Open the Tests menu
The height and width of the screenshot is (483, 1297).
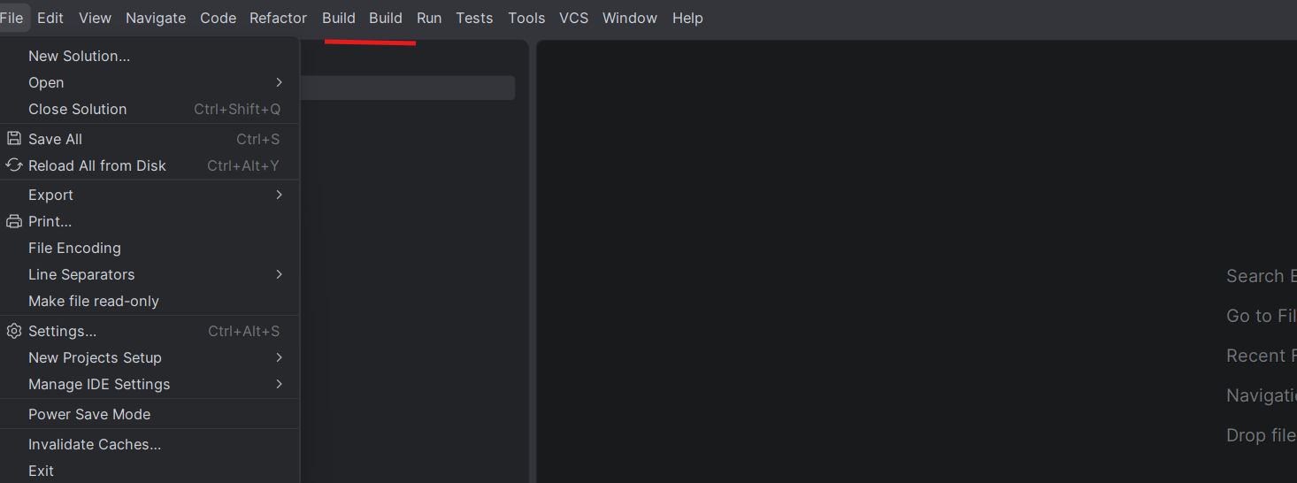point(474,18)
